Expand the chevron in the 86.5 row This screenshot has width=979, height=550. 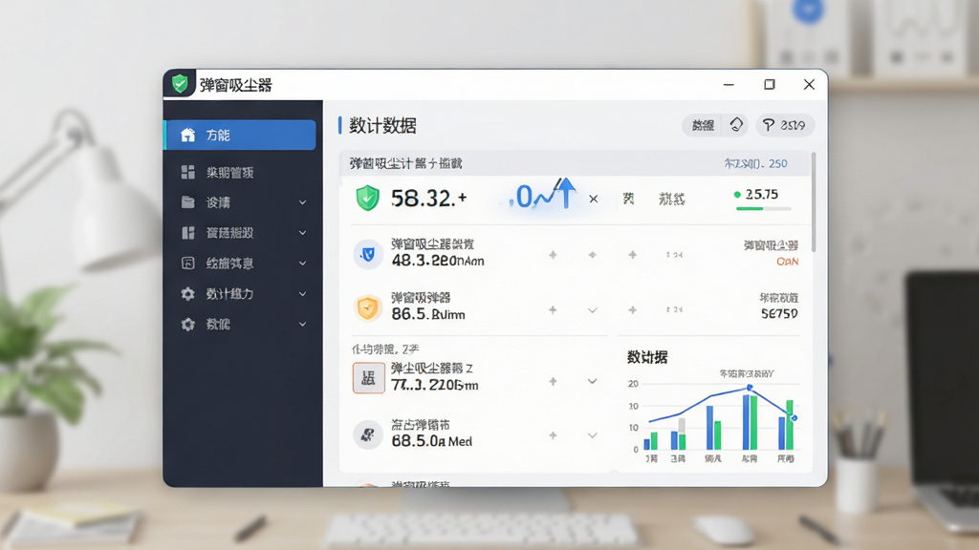coord(593,310)
